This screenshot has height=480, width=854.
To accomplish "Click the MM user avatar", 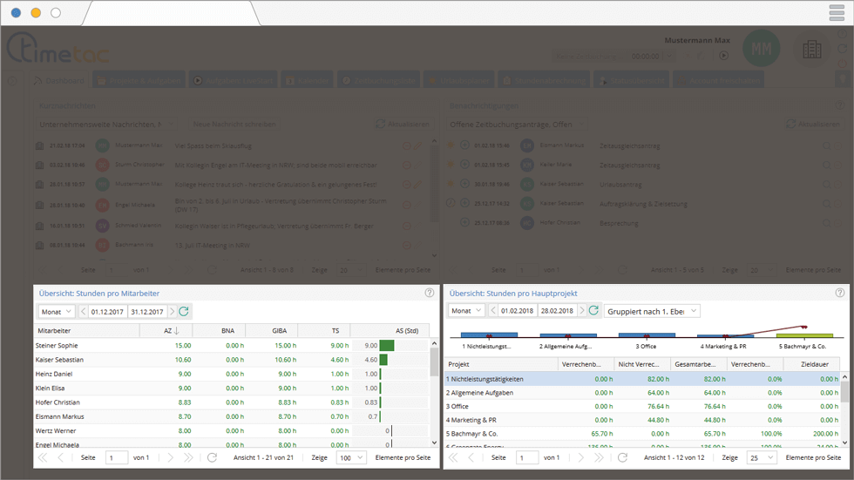I will [x=761, y=50].
